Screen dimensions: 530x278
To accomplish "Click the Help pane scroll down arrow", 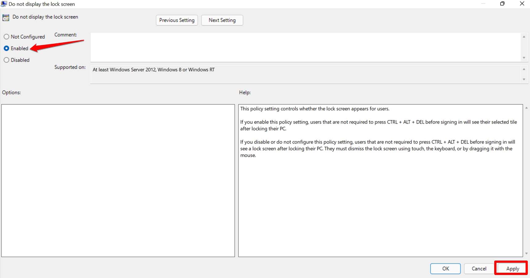I will tap(527, 254).
